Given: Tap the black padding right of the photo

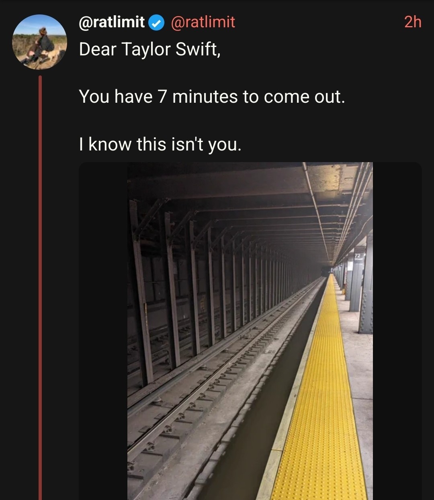Looking at the screenshot, I should click(x=397, y=331).
